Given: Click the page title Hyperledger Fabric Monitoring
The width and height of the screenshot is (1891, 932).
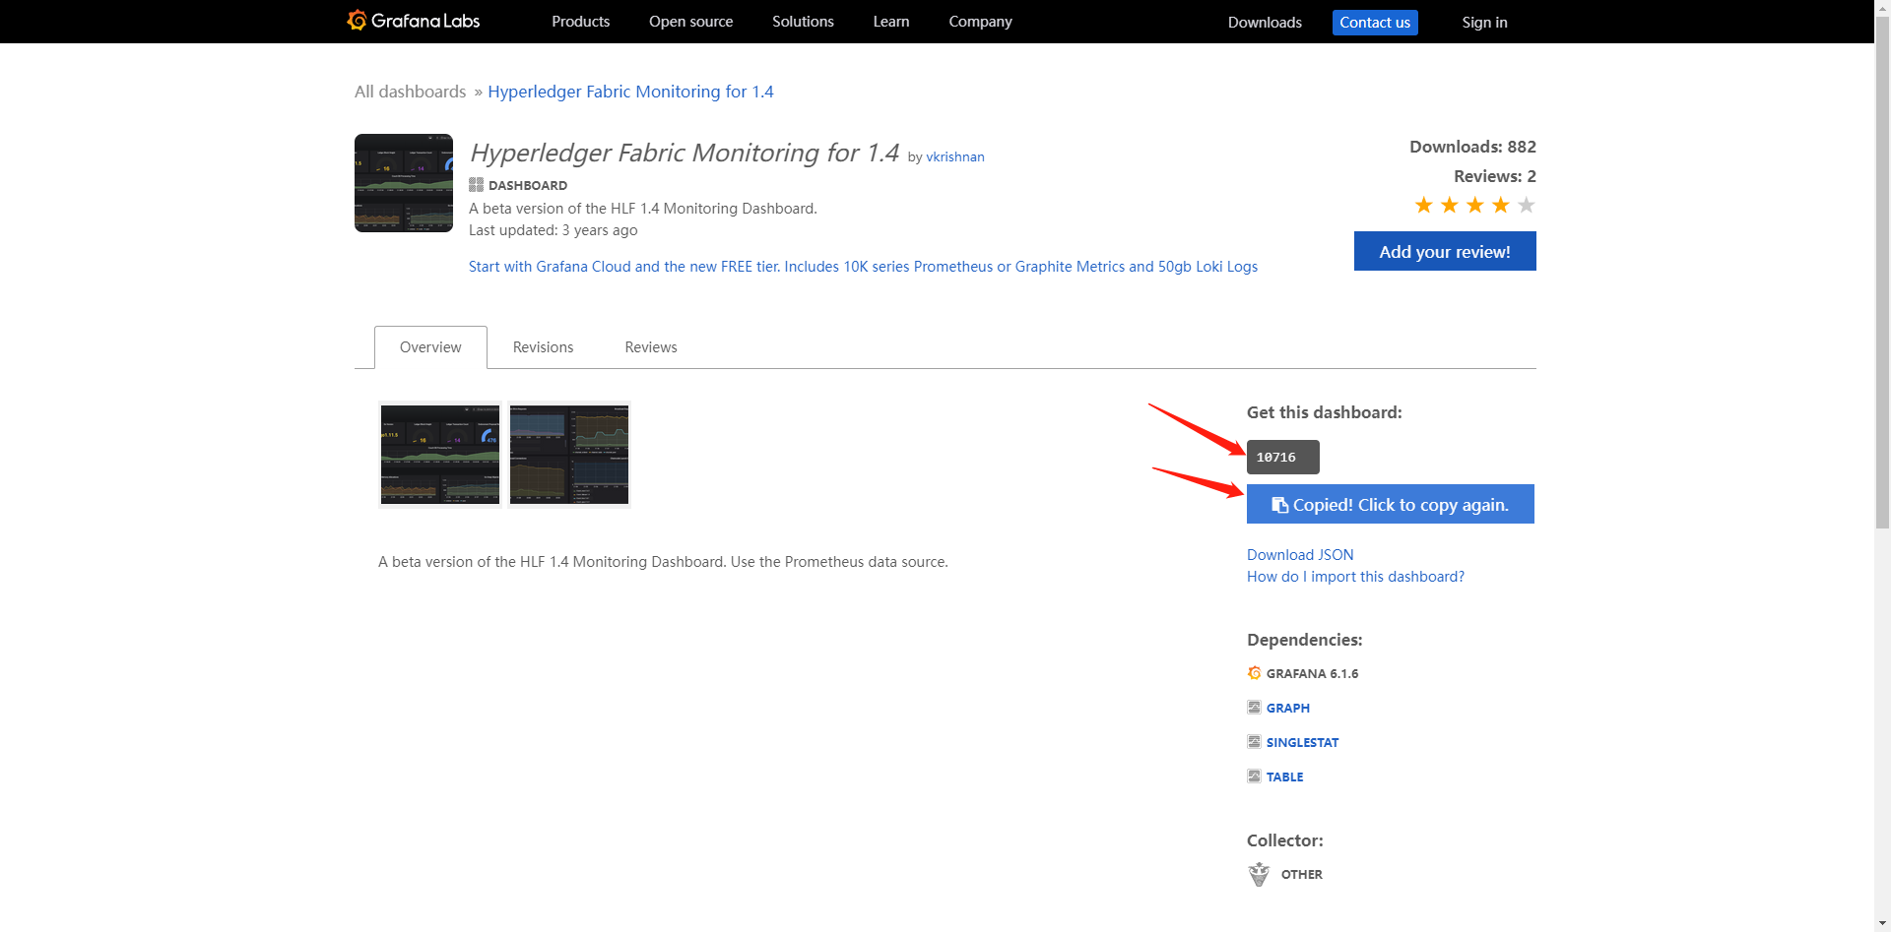Looking at the screenshot, I should point(684,153).
